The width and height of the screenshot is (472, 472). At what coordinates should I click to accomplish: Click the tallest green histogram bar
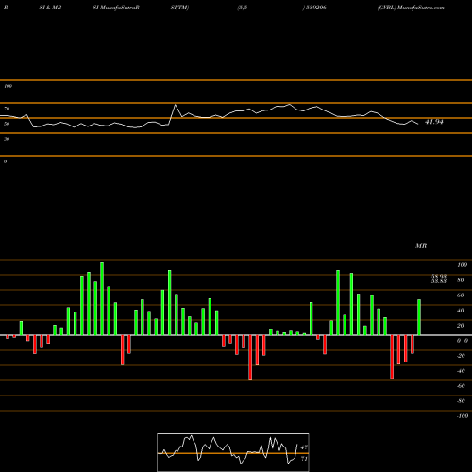pyautogui.click(x=102, y=298)
